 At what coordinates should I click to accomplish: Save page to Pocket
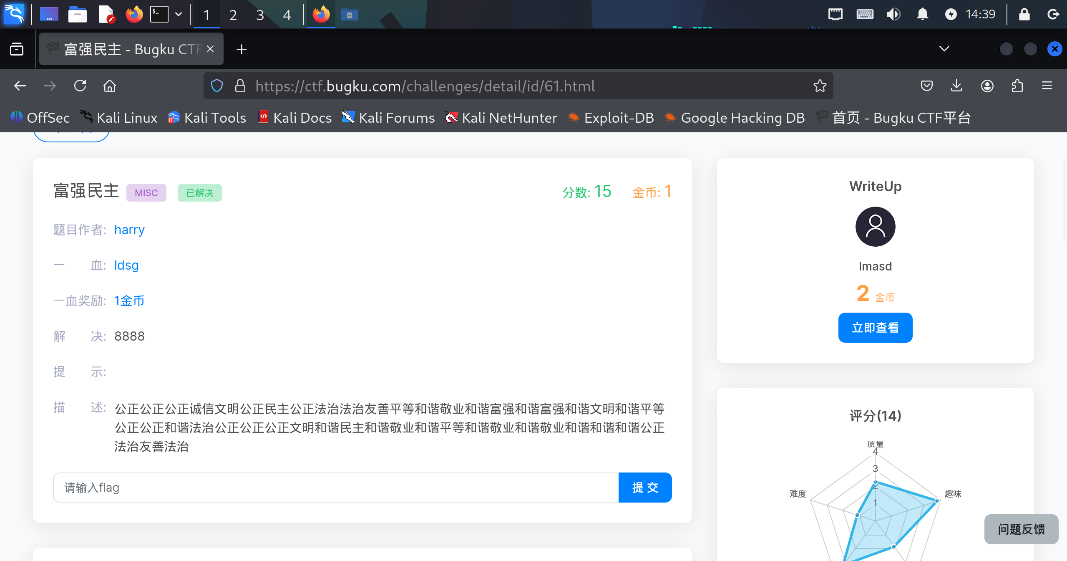[x=926, y=86]
